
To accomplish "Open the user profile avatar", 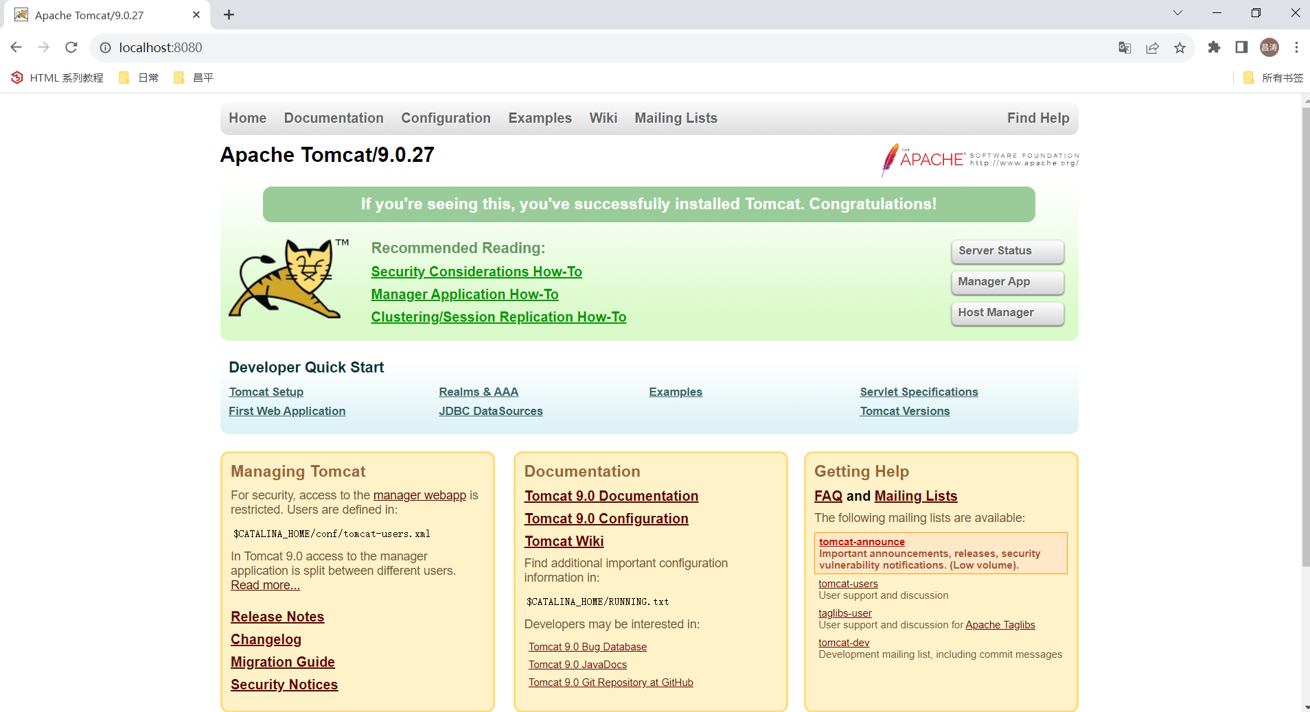I will click(x=1269, y=47).
